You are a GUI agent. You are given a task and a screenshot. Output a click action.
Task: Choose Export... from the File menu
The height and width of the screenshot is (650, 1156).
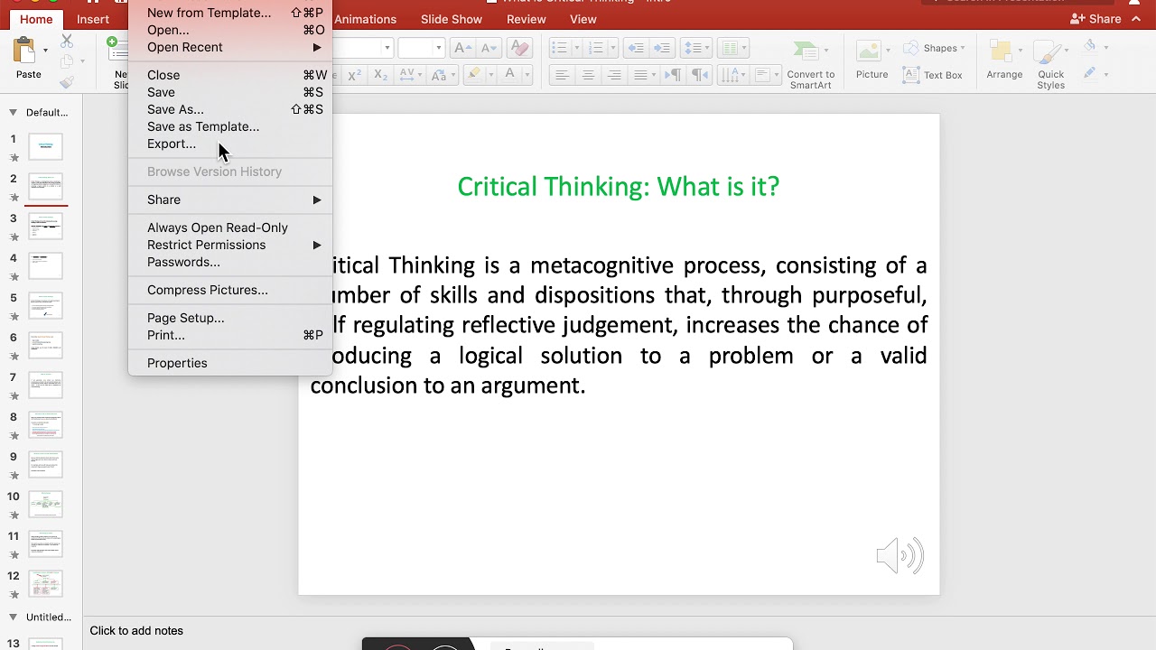pos(172,144)
